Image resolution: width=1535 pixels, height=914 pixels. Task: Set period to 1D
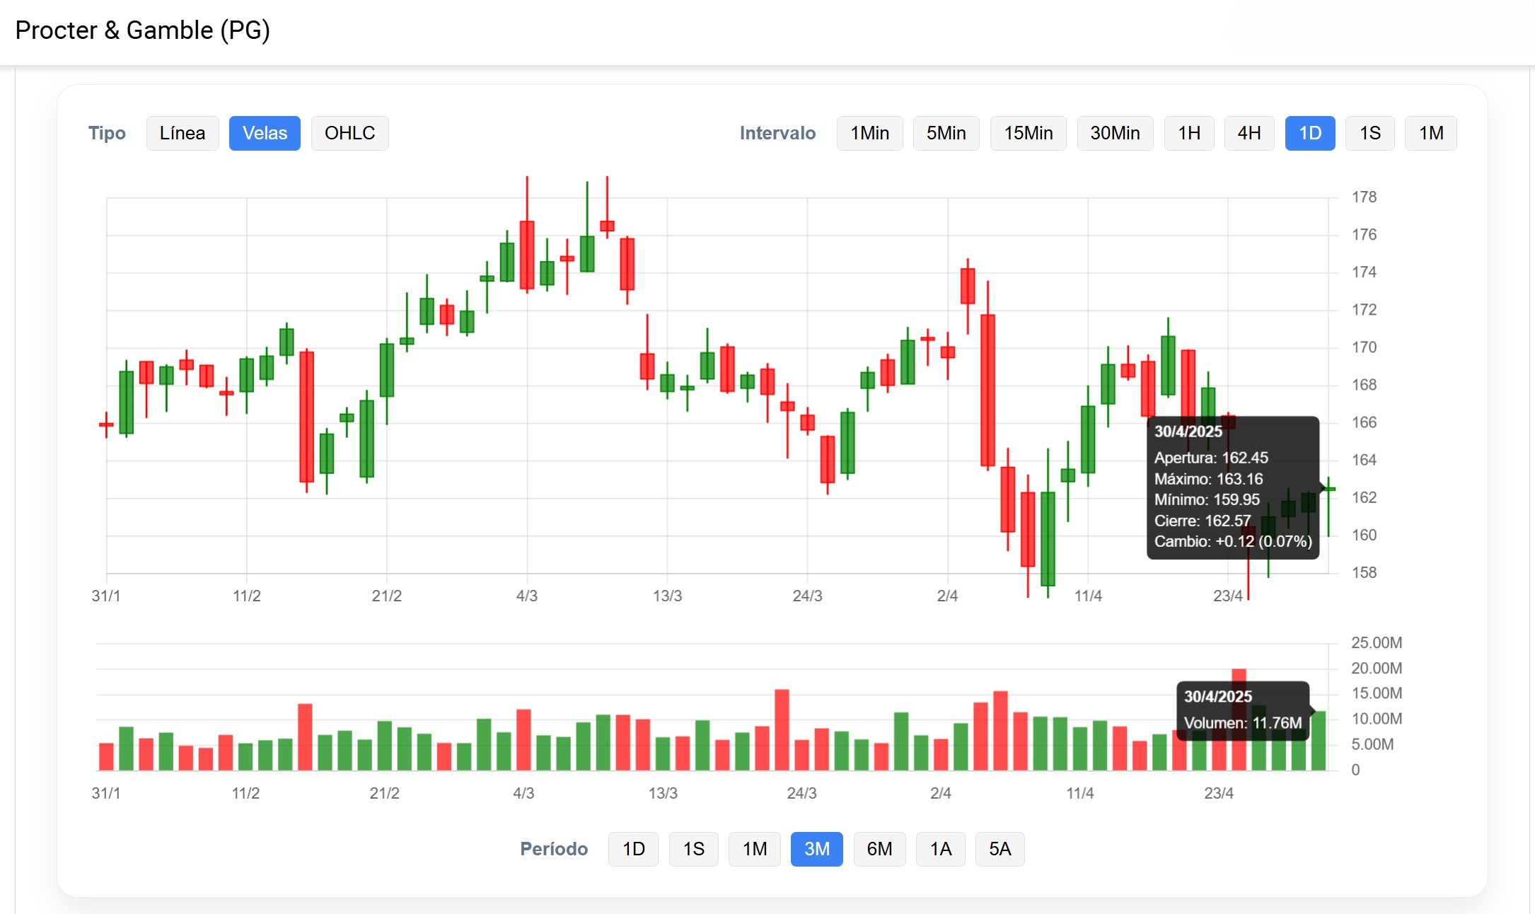pyautogui.click(x=633, y=849)
